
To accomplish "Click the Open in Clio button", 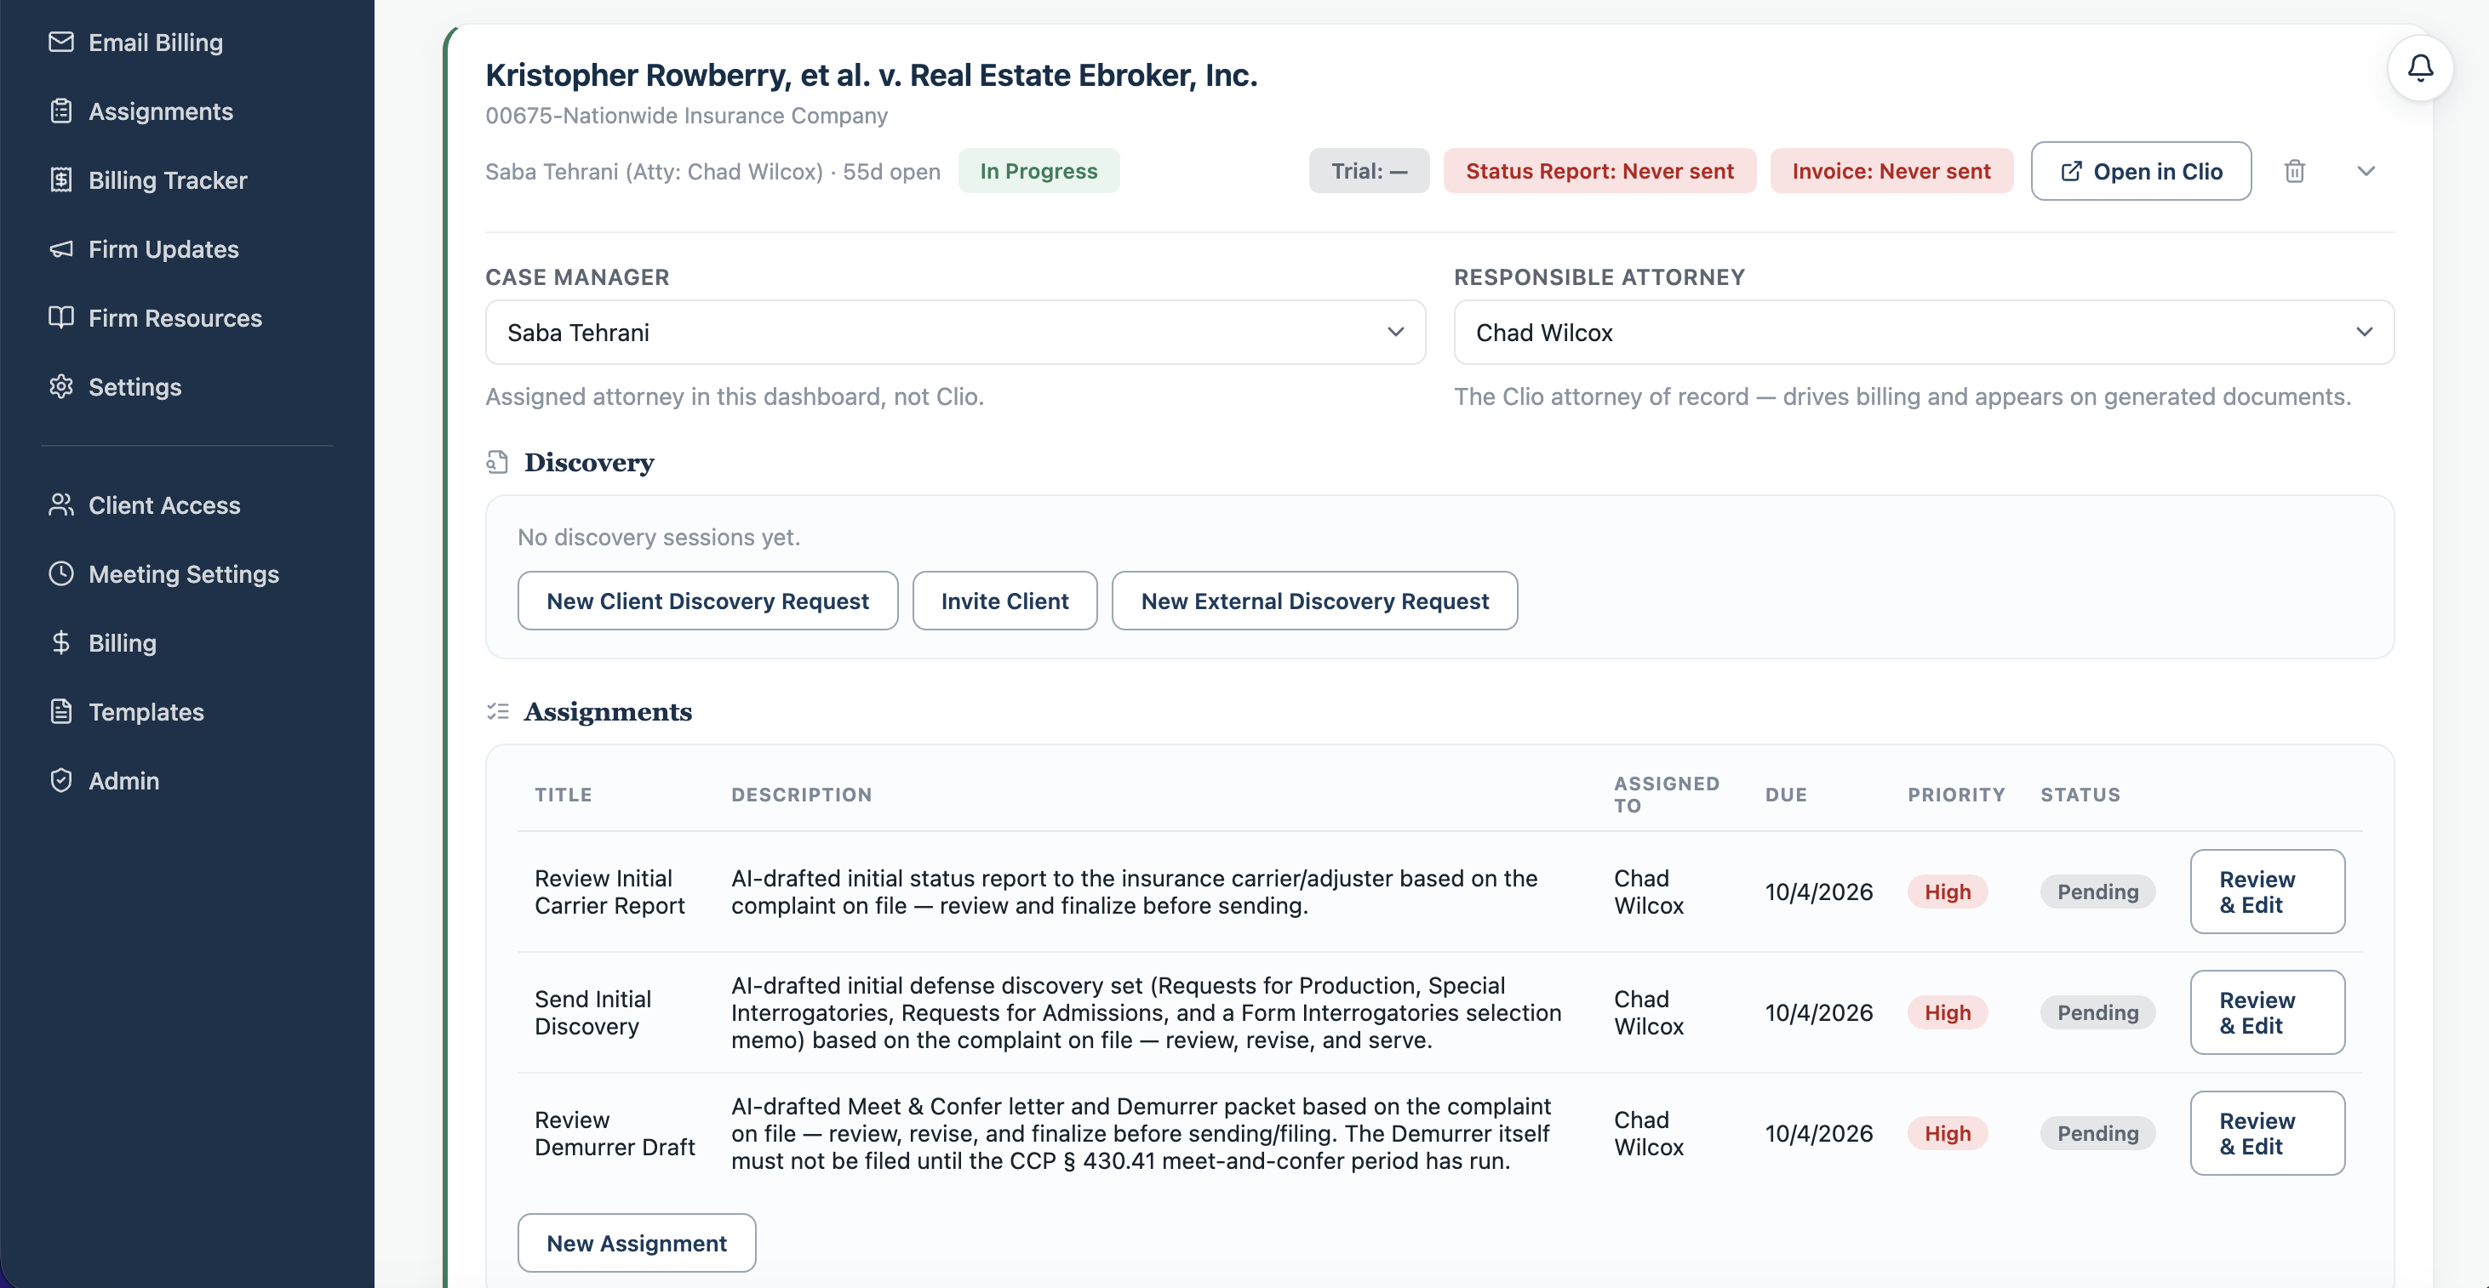I will tap(2140, 171).
